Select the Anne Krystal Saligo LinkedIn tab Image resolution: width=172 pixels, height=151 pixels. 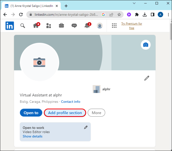pyautogui.click(x=31, y=6)
